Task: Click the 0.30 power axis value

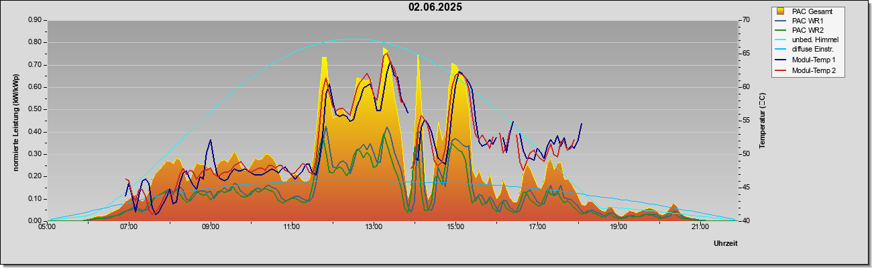Action: 35,154
